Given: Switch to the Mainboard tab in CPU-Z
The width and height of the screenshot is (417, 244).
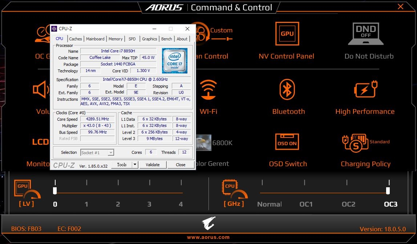Looking at the screenshot, I should click(x=95, y=39).
